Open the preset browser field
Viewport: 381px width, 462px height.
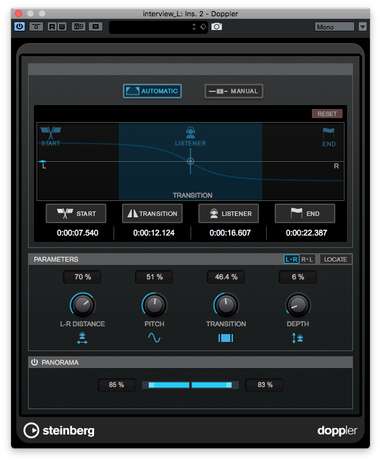[150, 27]
